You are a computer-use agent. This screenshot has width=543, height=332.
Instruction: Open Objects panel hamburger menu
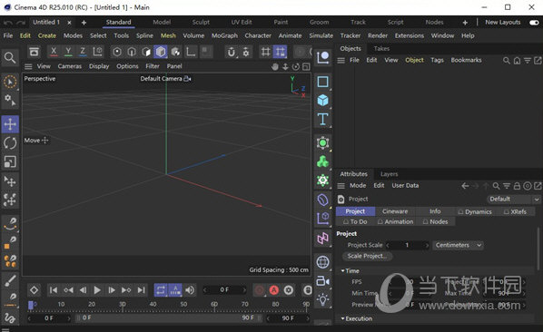(x=341, y=61)
